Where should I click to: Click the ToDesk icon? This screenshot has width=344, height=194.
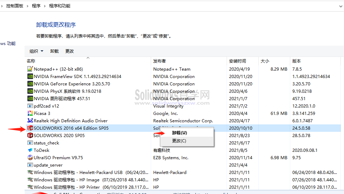[30, 150]
